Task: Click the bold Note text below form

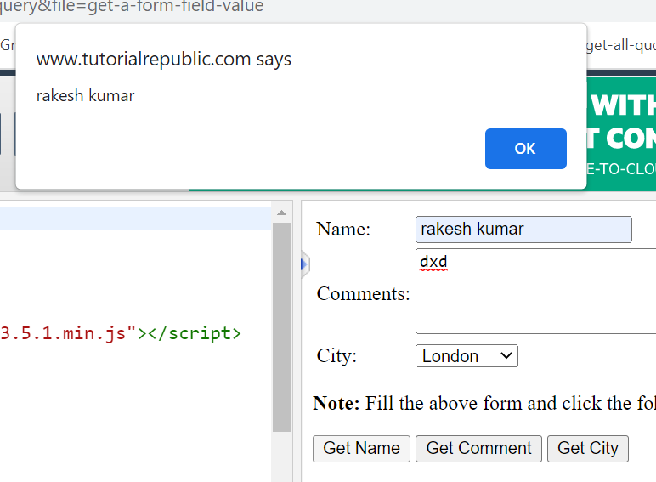Action: pyautogui.click(x=336, y=403)
